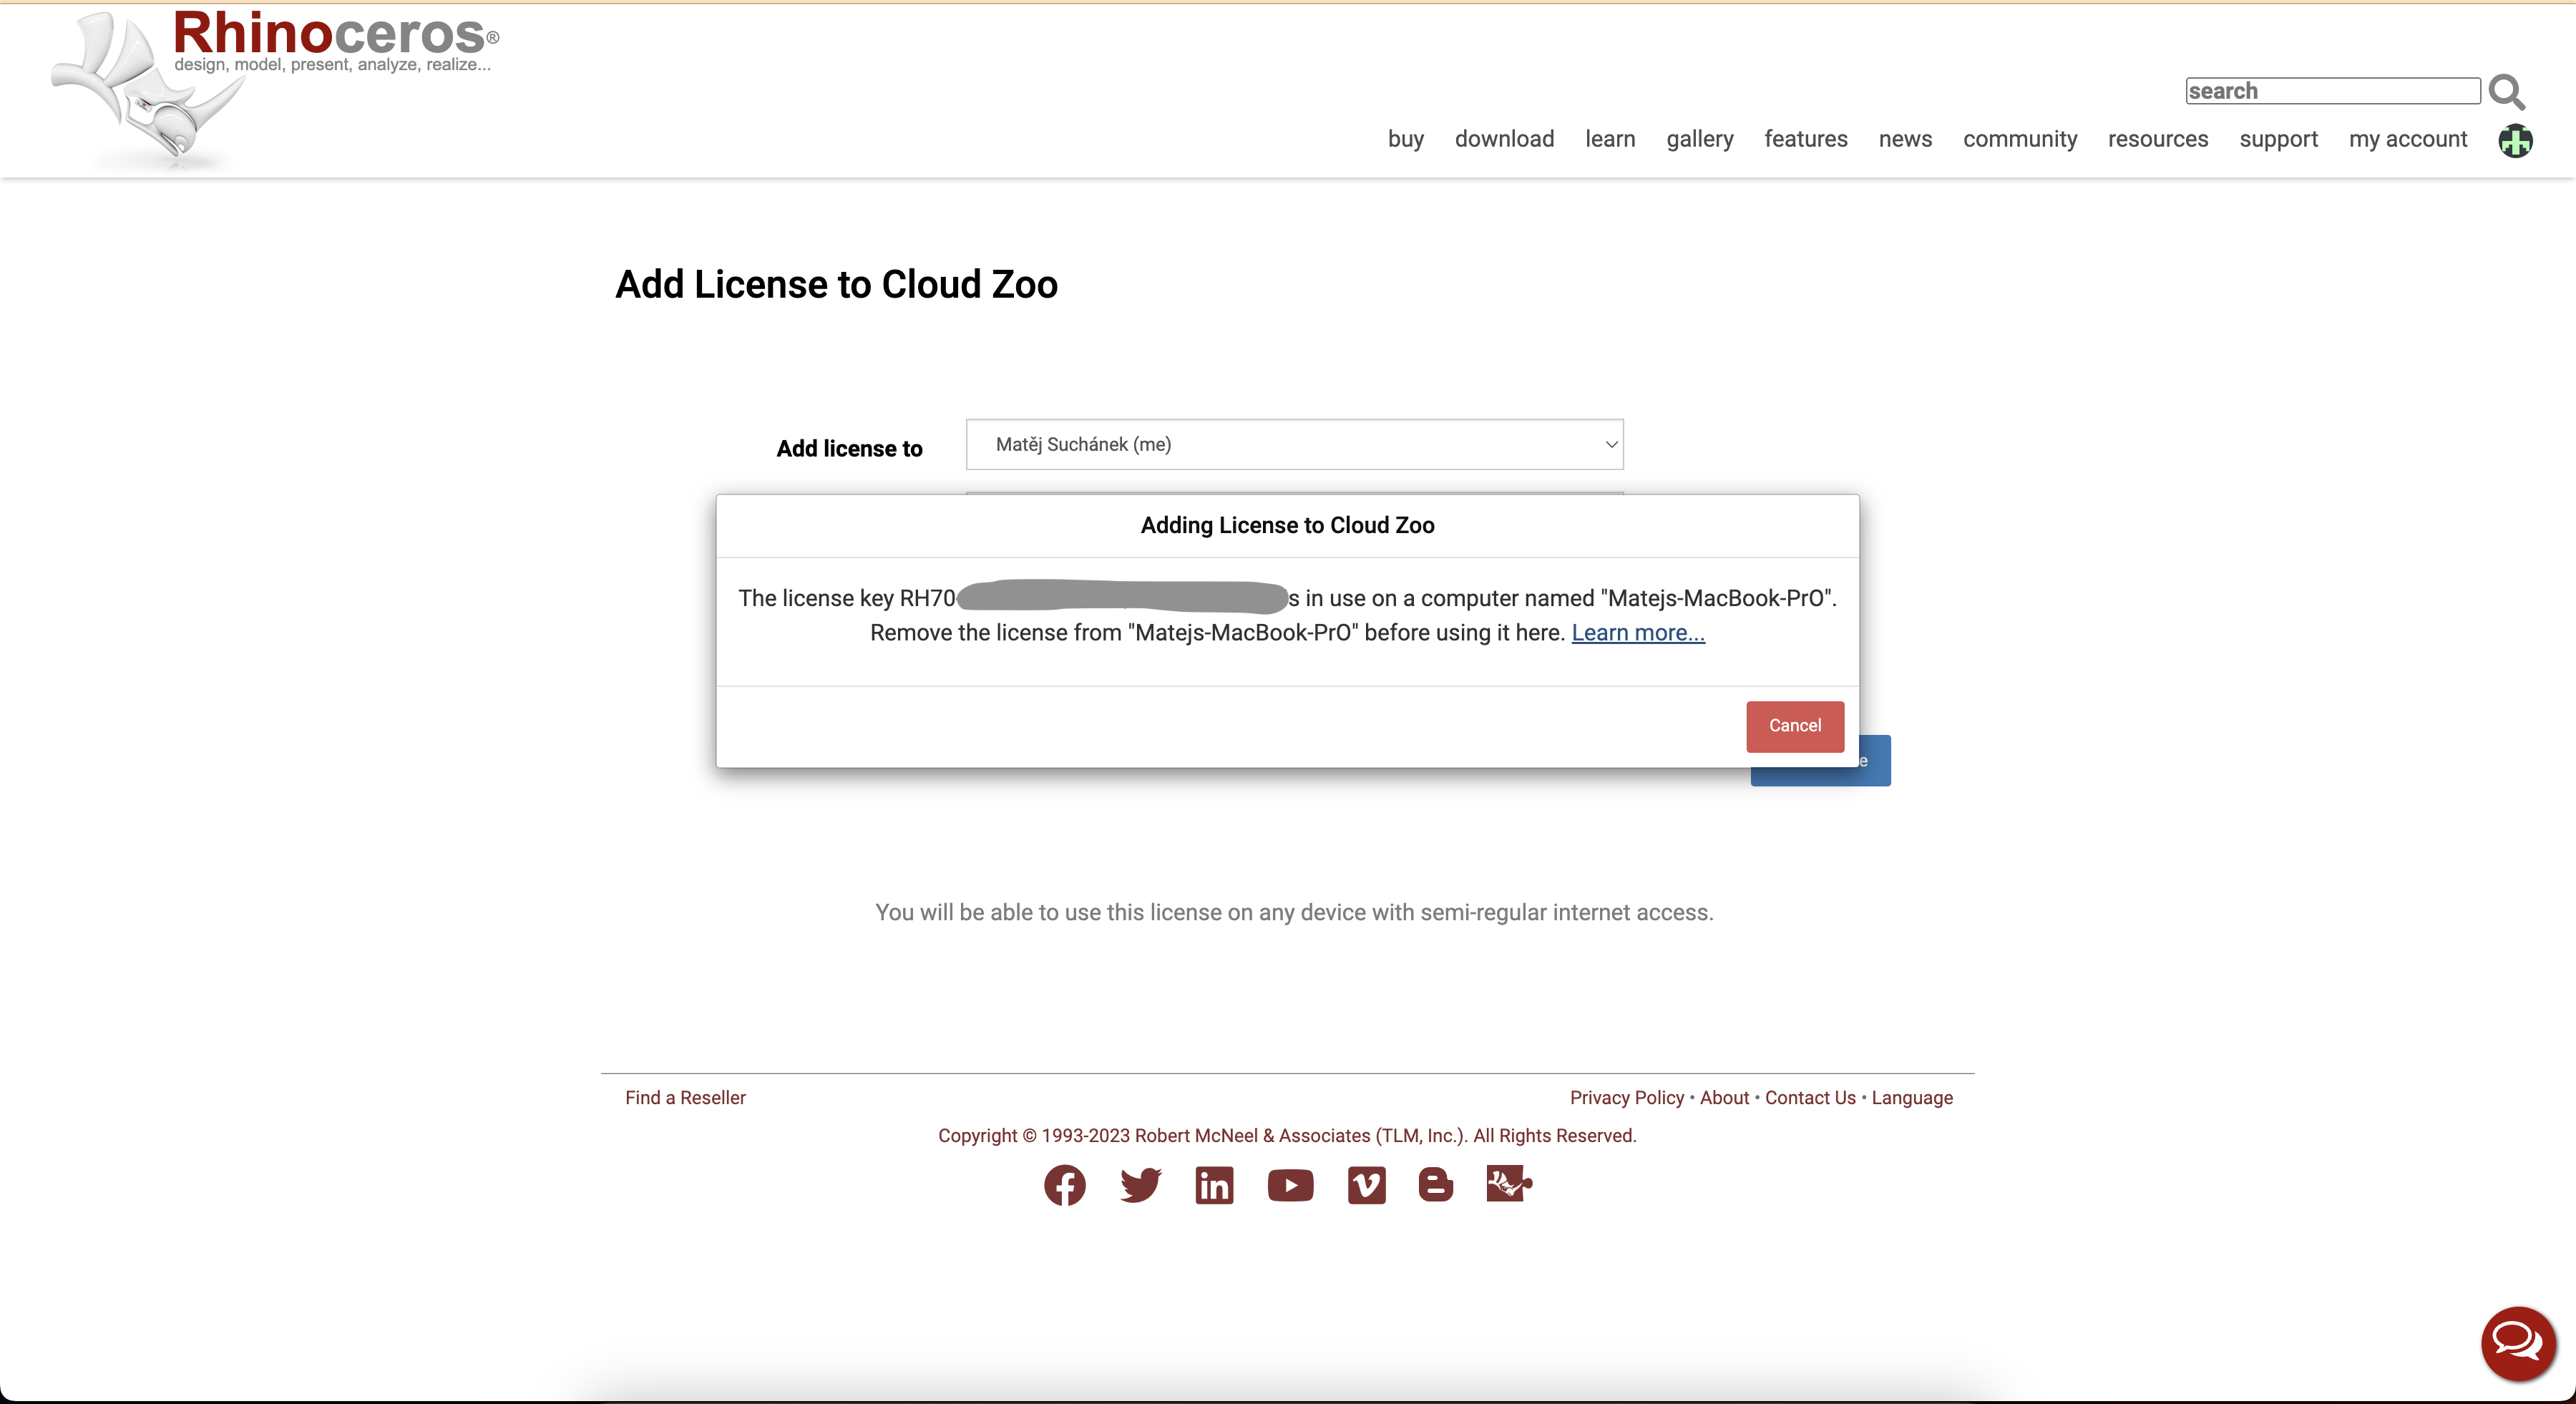The height and width of the screenshot is (1404, 2576).
Task: Click the semi-regular internet access note
Action: click(x=1294, y=913)
